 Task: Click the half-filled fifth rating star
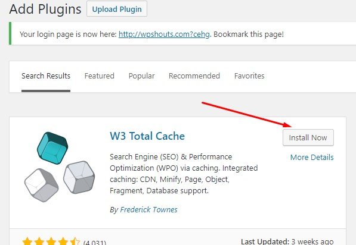(75, 241)
